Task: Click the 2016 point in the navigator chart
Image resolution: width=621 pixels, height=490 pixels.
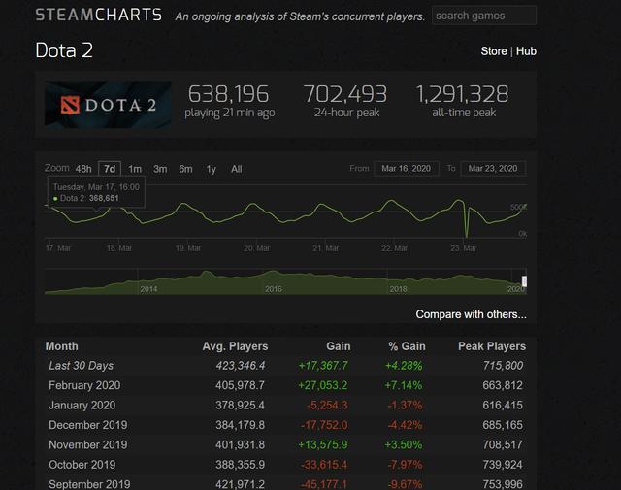Action: coord(274,289)
